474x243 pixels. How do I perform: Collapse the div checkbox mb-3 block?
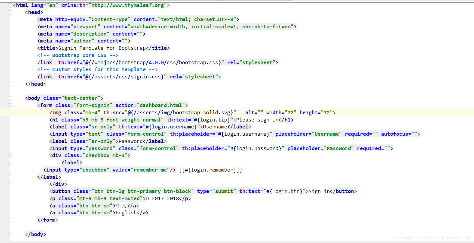click(x=10, y=156)
